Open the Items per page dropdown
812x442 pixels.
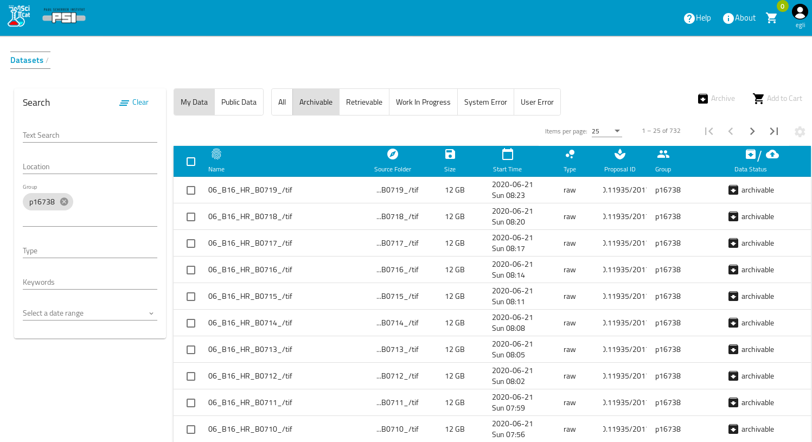[606, 131]
